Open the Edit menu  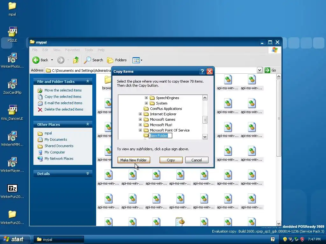pyautogui.click(x=45, y=50)
